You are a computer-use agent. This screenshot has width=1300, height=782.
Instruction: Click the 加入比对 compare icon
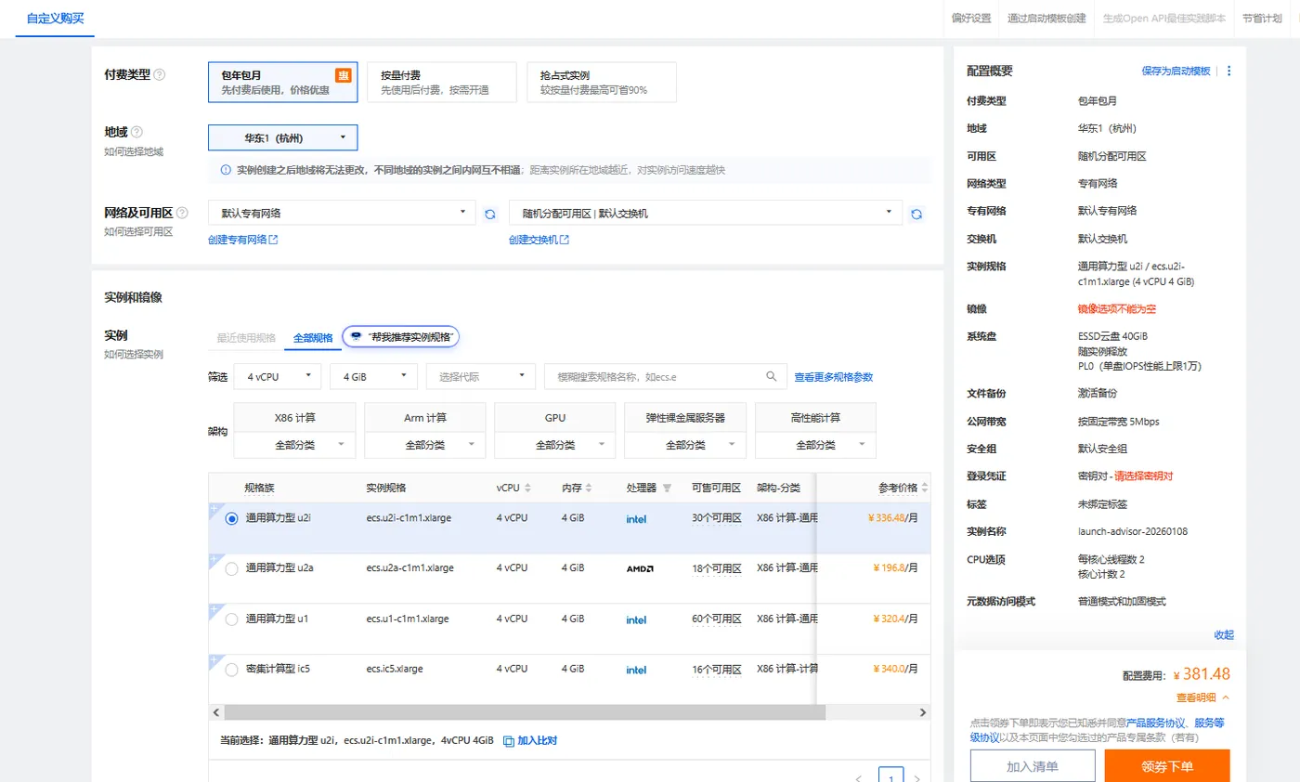coord(508,740)
